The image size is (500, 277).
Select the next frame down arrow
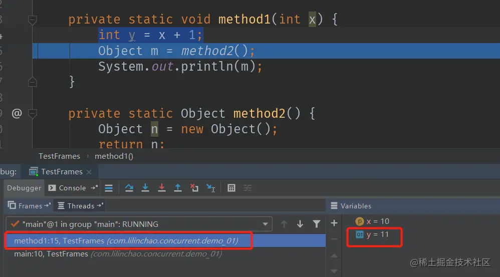click(300, 224)
